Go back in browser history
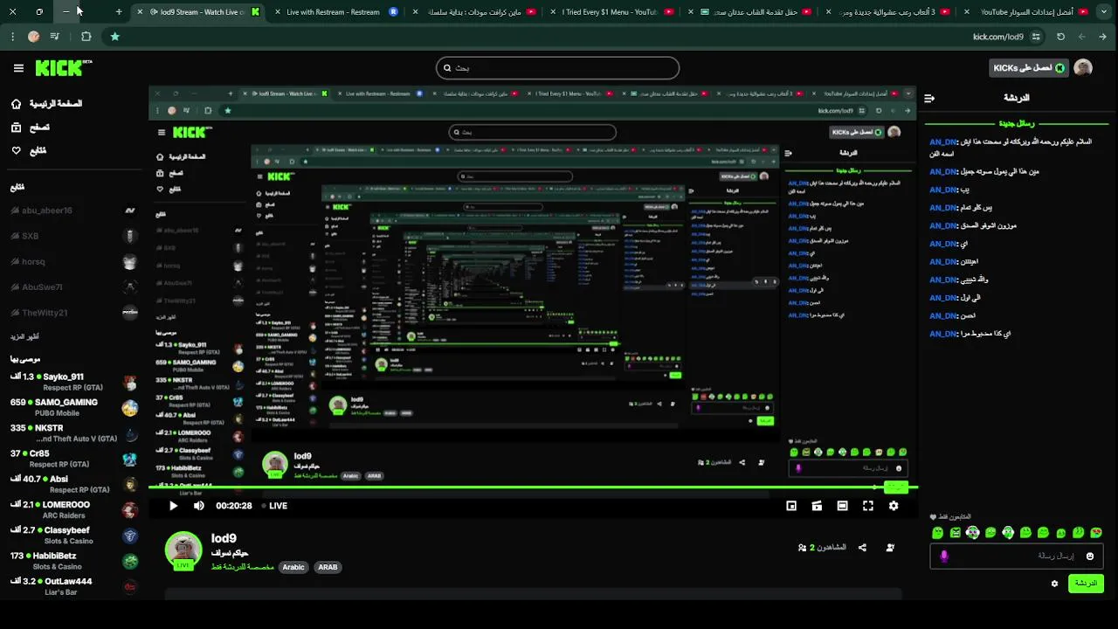 1103,37
